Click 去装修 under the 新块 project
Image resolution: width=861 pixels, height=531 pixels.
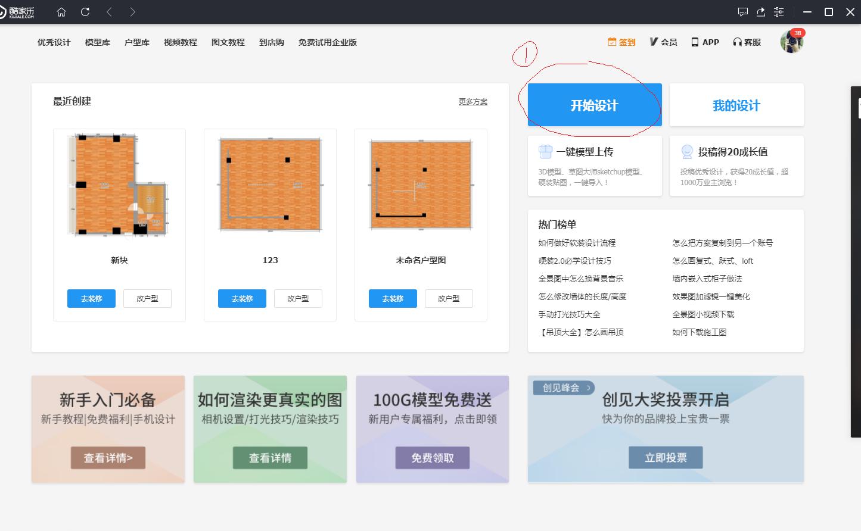[91, 298]
